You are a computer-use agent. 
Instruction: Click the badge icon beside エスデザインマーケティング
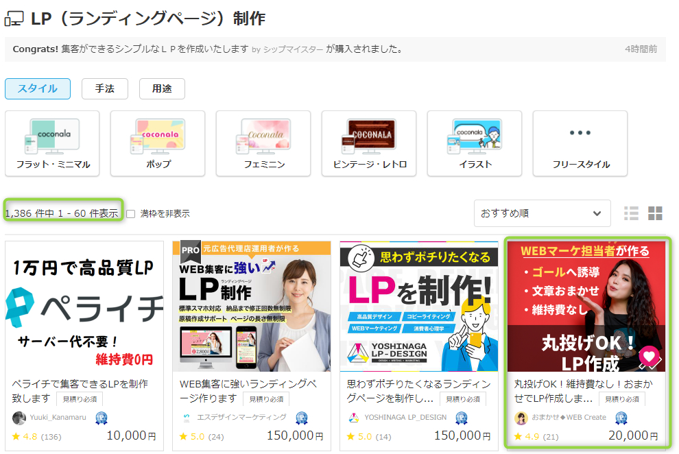[302, 418]
